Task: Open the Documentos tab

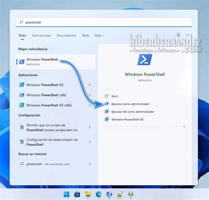Action: click(x=67, y=35)
